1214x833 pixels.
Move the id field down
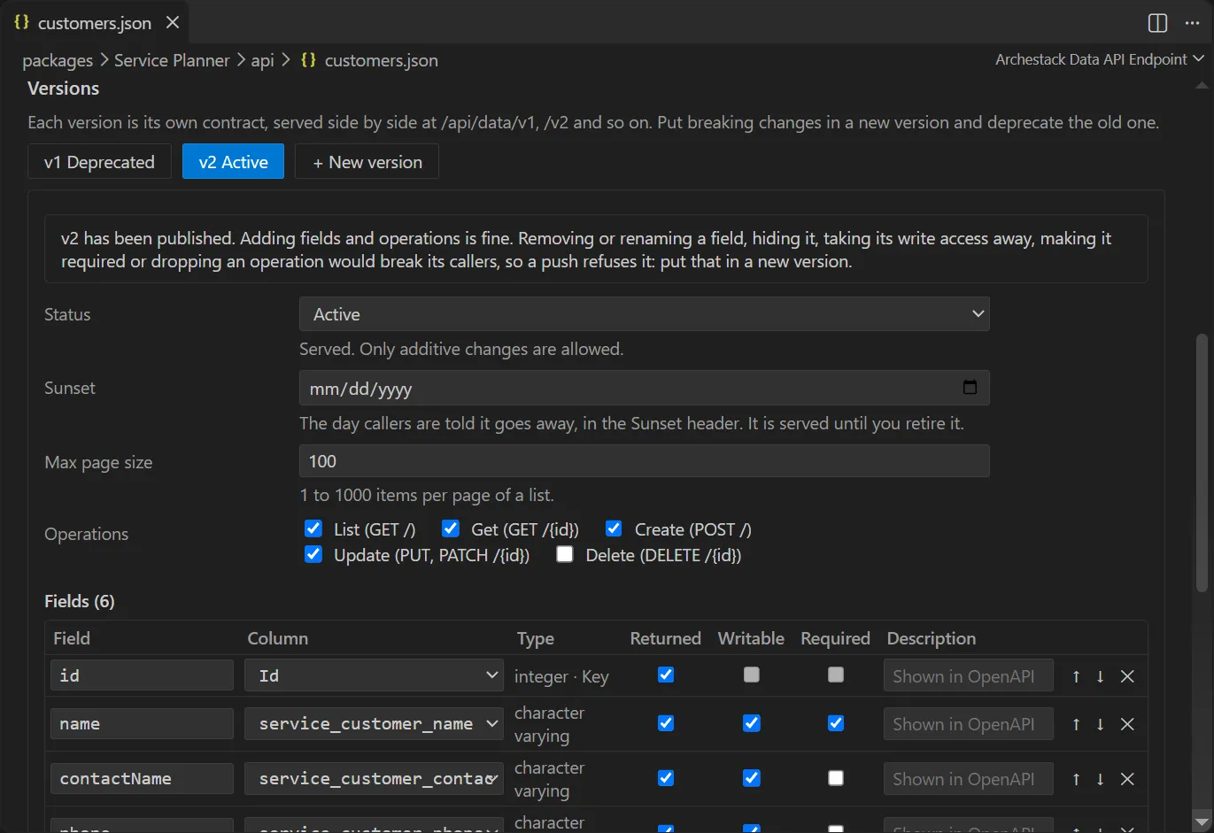1100,676
